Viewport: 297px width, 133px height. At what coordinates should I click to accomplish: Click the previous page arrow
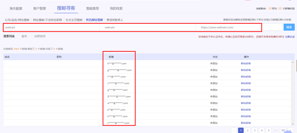(x=234, y=130)
